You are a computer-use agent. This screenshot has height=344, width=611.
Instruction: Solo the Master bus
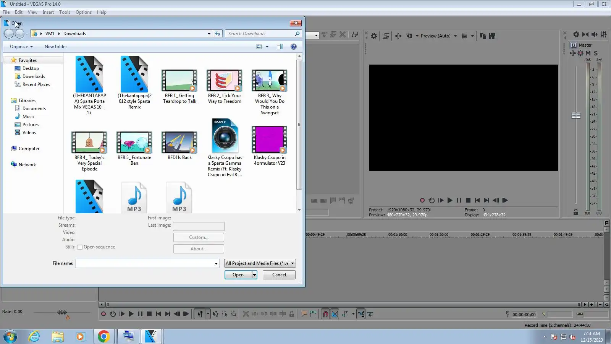pos(596,53)
